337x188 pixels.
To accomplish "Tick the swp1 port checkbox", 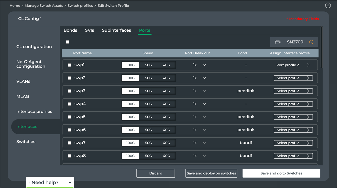I will coord(69,65).
